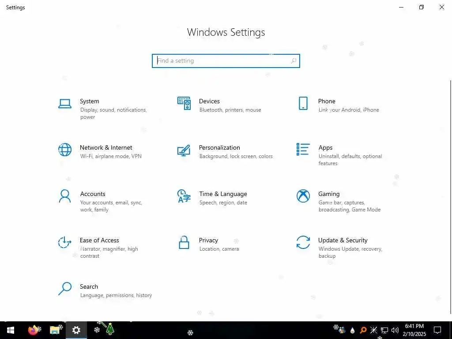Click the "Accounts" heading
452x339 pixels.
(93, 194)
